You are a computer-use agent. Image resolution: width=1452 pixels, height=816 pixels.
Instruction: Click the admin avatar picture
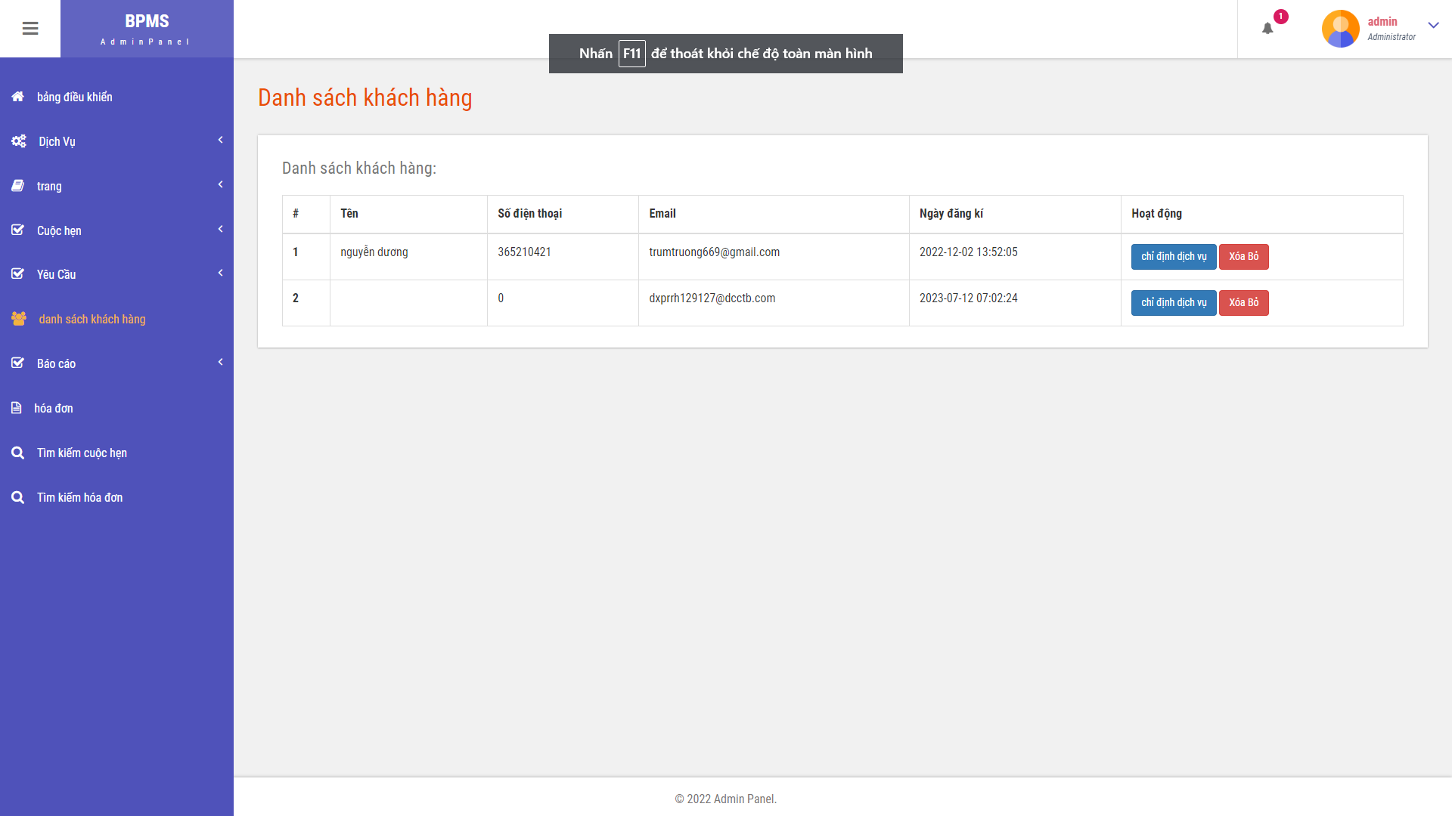tap(1340, 29)
